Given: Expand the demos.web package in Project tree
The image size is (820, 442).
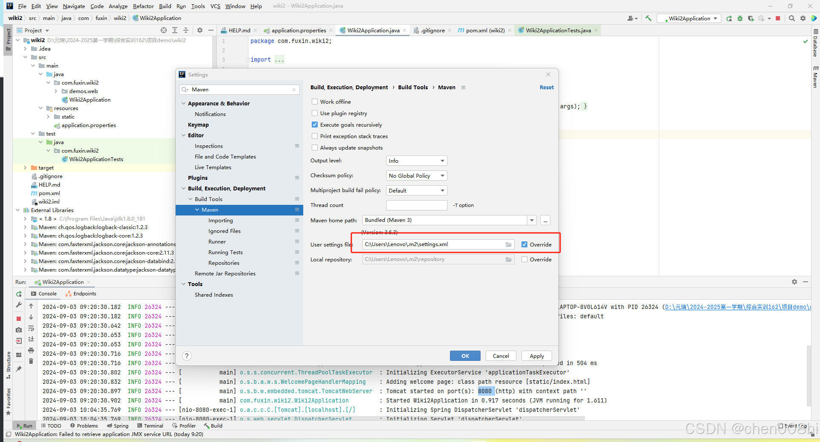Looking at the screenshot, I should (x=56, y=91).
